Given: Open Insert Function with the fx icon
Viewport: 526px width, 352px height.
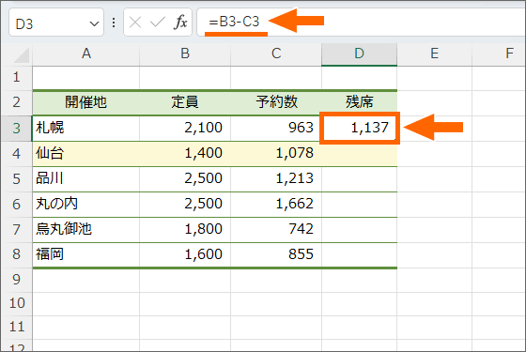Looking at the screenshot, I should (x=180, y=23).
